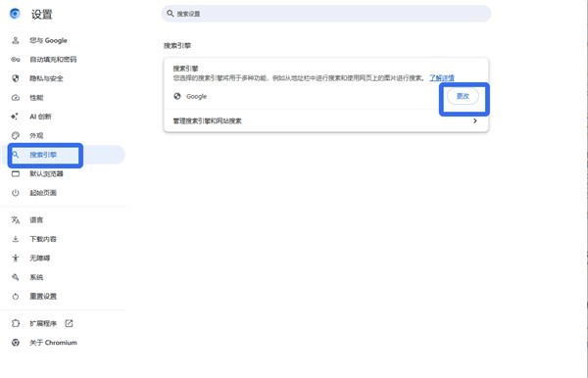Screen dimensions: 588x378
Task: Open 下载内容 settings
Action: pyautogui.click(x=43, y=239)
